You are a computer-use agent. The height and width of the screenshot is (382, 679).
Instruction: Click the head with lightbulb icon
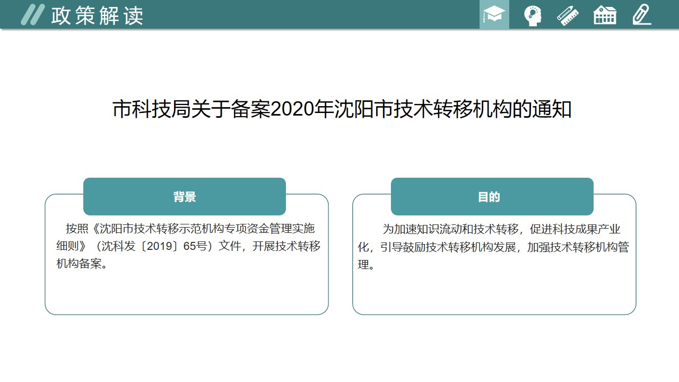tap(532, 15)
